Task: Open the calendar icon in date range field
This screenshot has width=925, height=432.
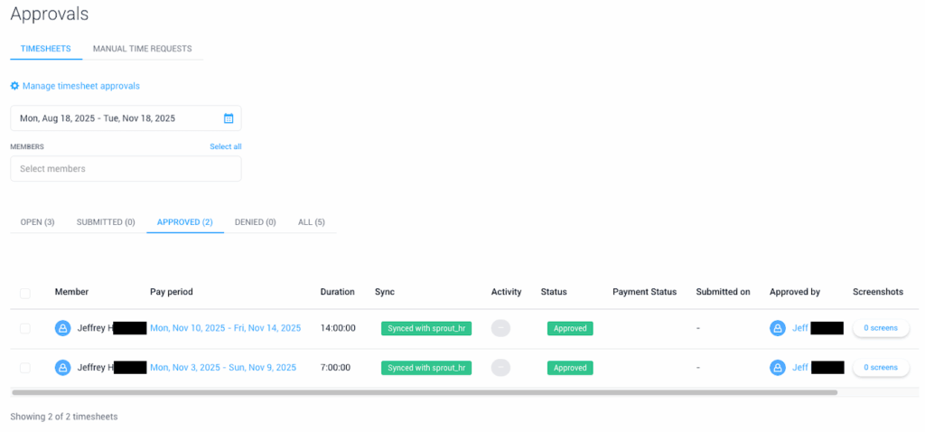Action: [229, 118]
